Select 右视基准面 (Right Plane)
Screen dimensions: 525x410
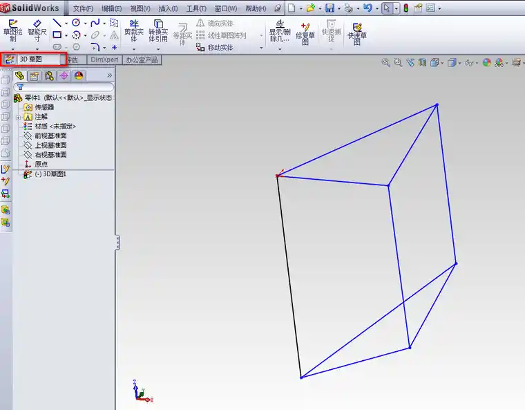click(x=45, y=155)
